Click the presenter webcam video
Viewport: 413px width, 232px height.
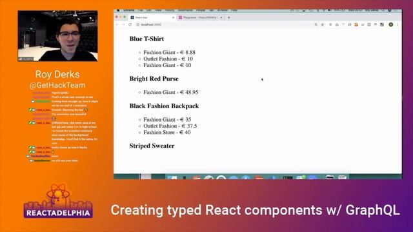(x=57, y=36)
